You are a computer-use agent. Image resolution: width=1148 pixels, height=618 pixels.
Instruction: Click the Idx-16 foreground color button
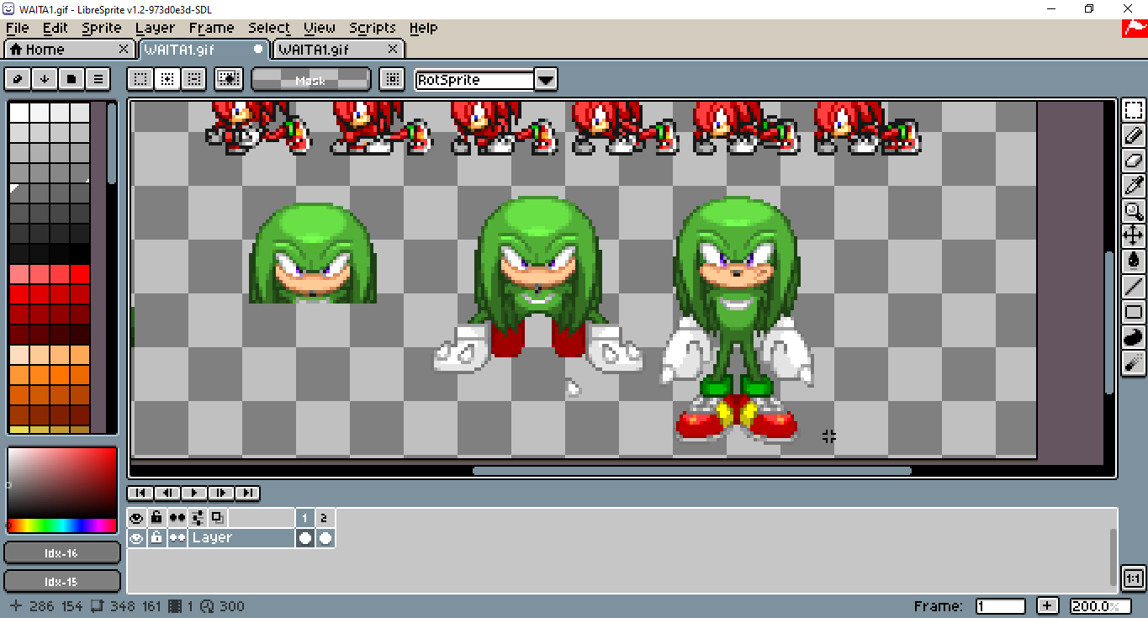click(x=62, y=552)
